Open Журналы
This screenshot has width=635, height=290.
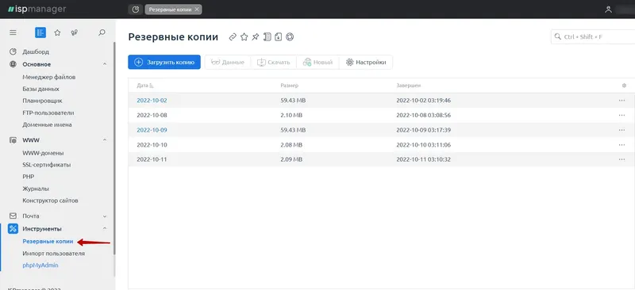tap(36, 189)
